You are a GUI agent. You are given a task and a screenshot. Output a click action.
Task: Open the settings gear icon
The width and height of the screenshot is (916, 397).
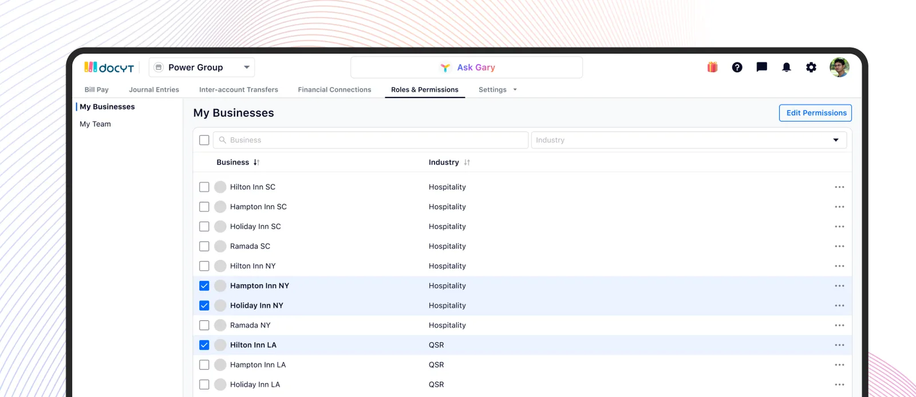pyautogui.click(x=811, y=67)
